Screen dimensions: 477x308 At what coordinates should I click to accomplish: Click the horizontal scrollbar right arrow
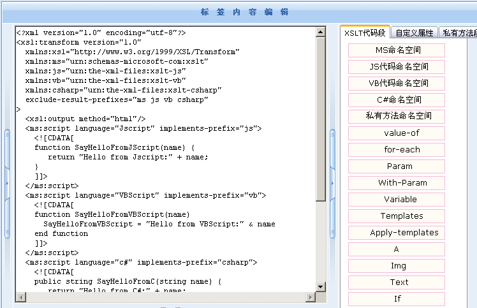pos(311,297)
